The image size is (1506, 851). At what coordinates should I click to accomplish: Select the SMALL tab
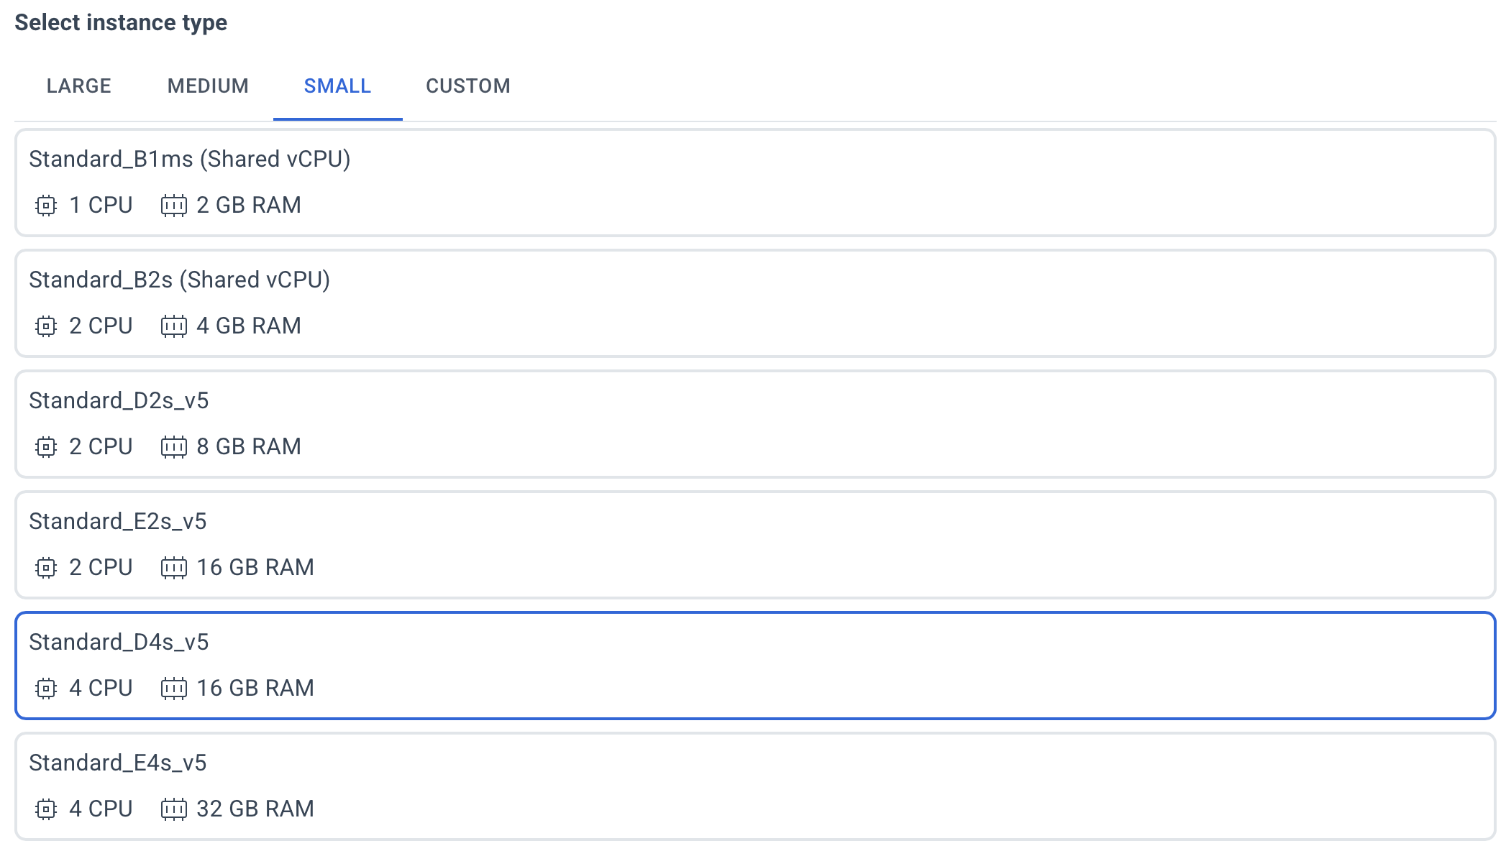337,86
